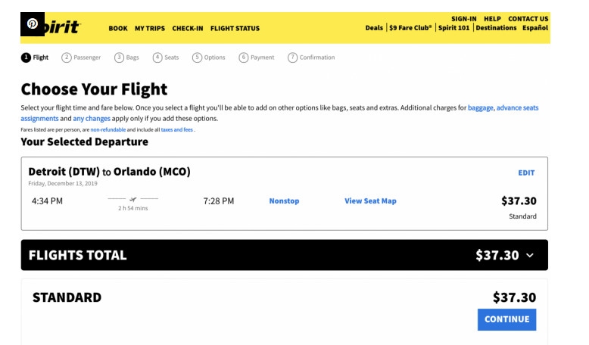Image resolution: width=589 pixels, height=345 pixels.
Task: Click step 5 Options circle icon
Action: 197,57
